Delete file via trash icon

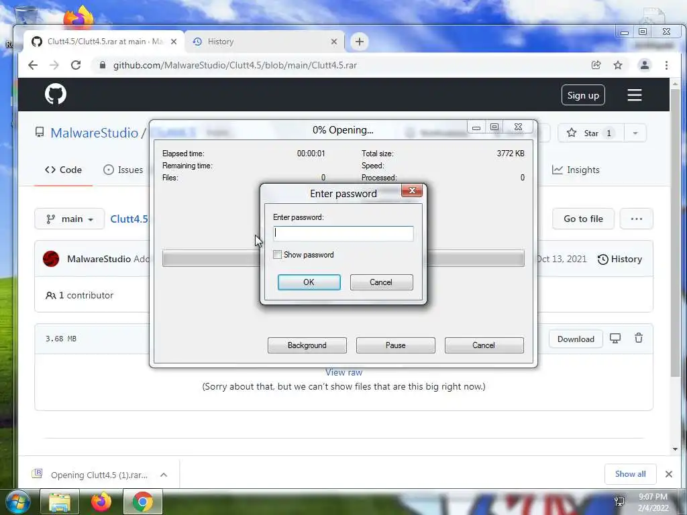[x=639, y=338]
